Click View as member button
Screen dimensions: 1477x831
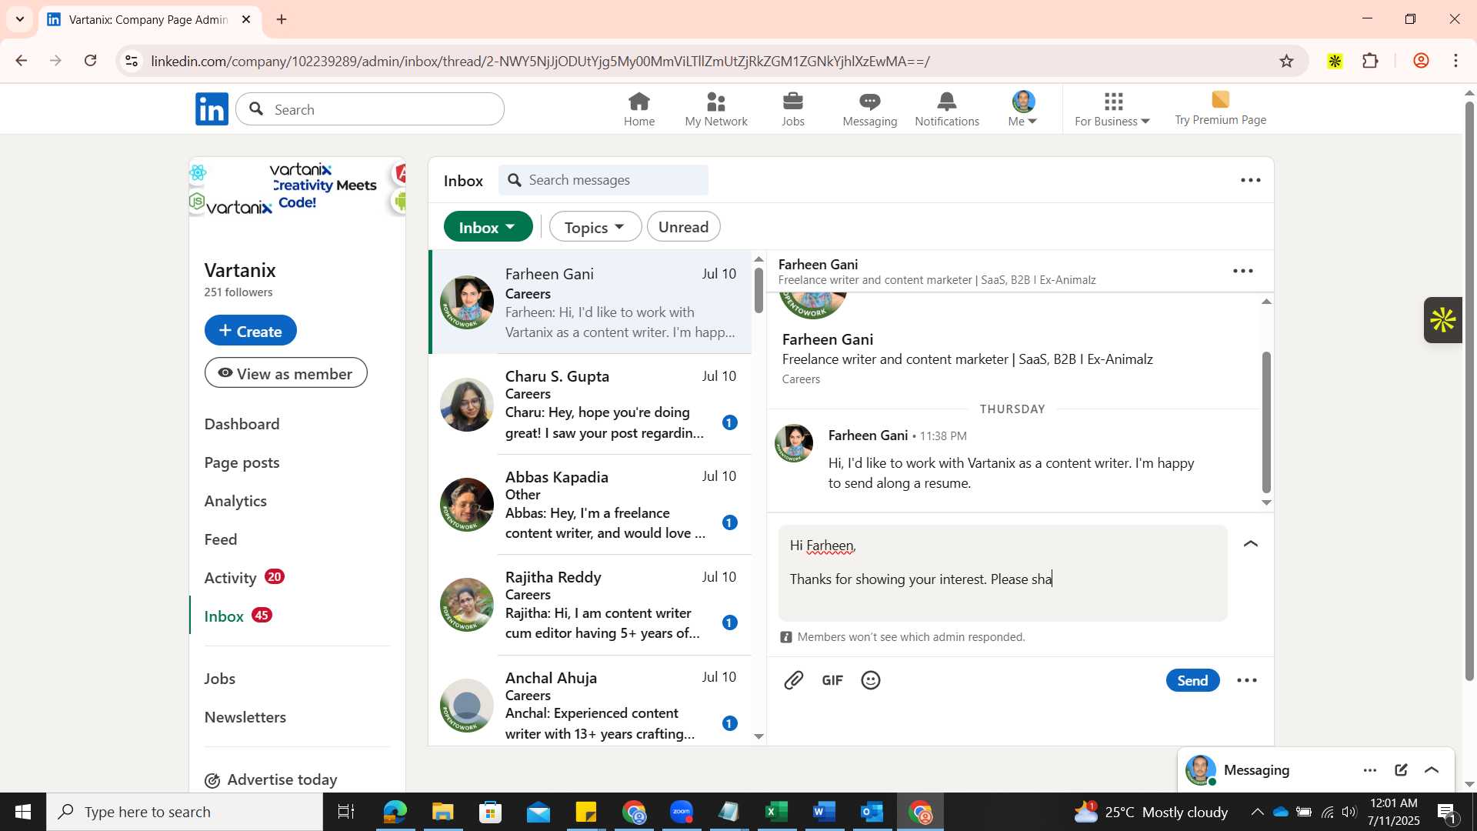(286, 373)
